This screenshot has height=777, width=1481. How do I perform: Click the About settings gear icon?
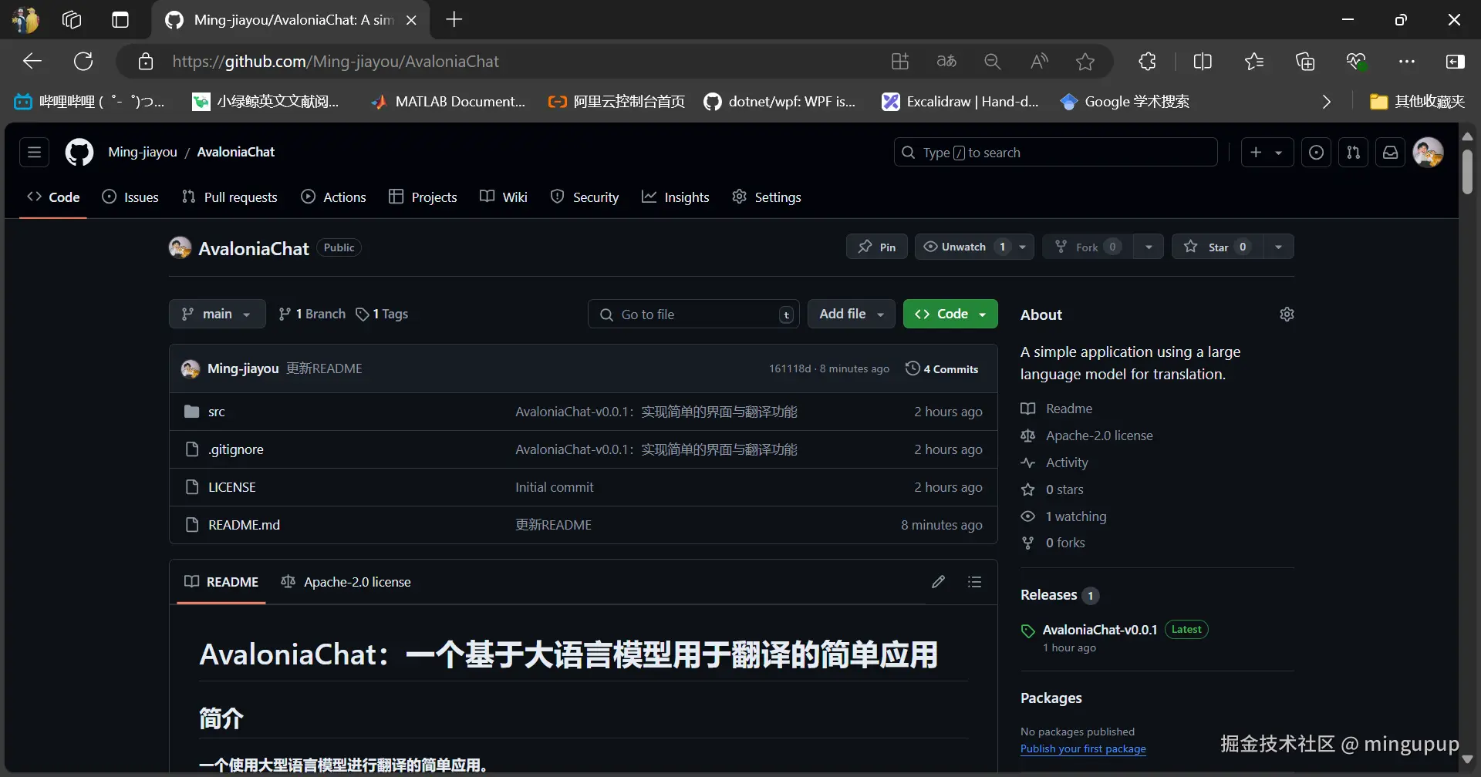click(1287, 314)
